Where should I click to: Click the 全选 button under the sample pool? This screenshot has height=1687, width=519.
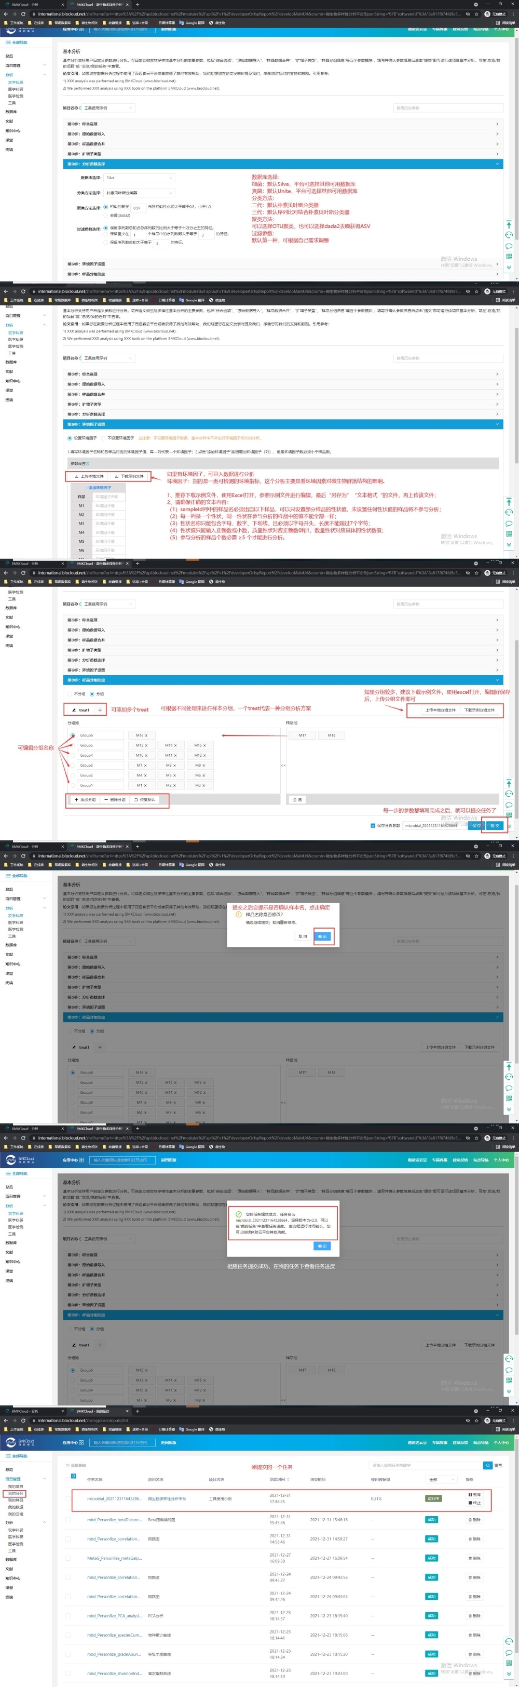click(297, 800)
